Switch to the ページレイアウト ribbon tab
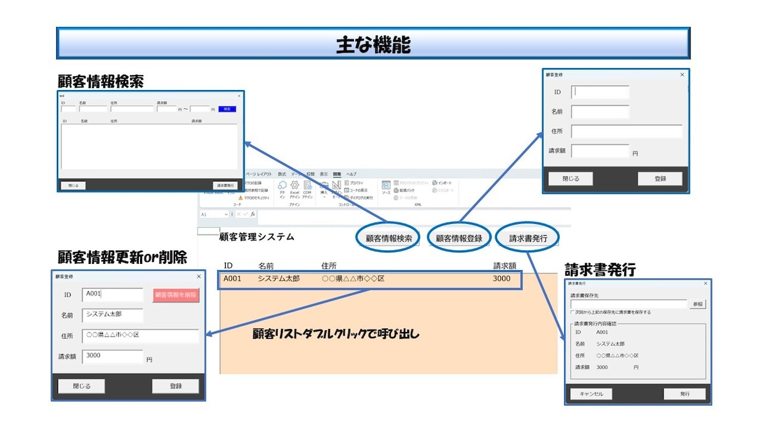Viewport: 763px width, 429px height. 258,174
